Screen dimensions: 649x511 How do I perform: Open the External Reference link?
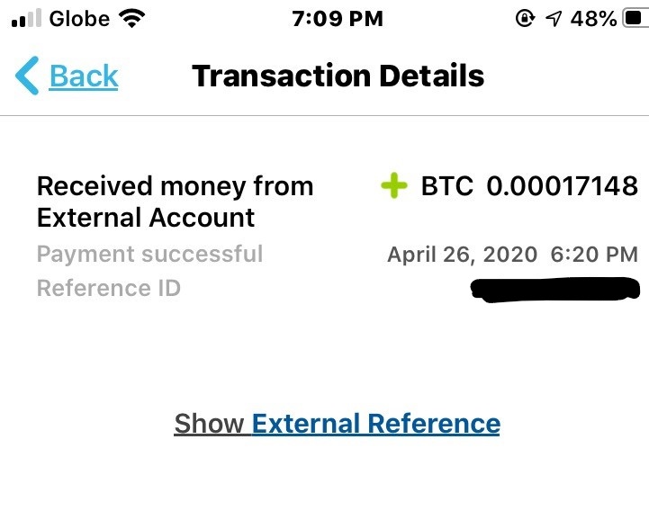[x=375, y=423]
